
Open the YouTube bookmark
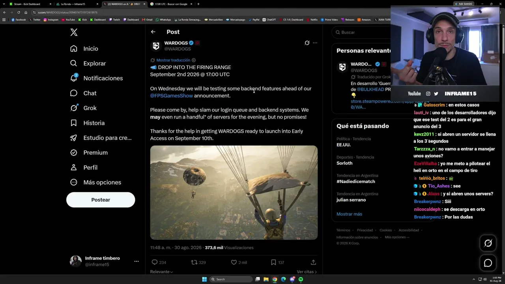68,20
